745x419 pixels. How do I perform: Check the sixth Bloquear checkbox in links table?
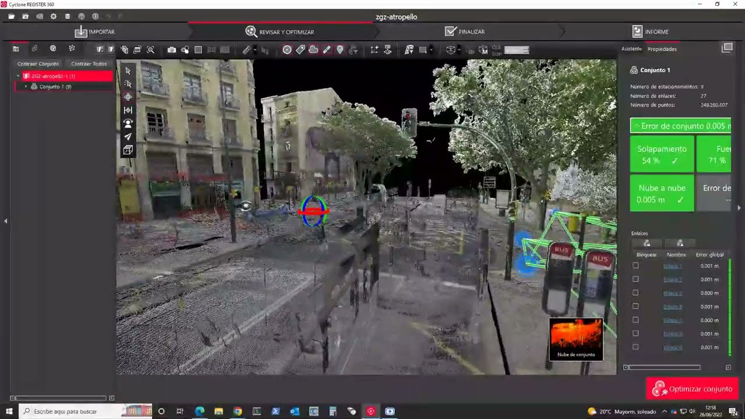click(636, 333)
